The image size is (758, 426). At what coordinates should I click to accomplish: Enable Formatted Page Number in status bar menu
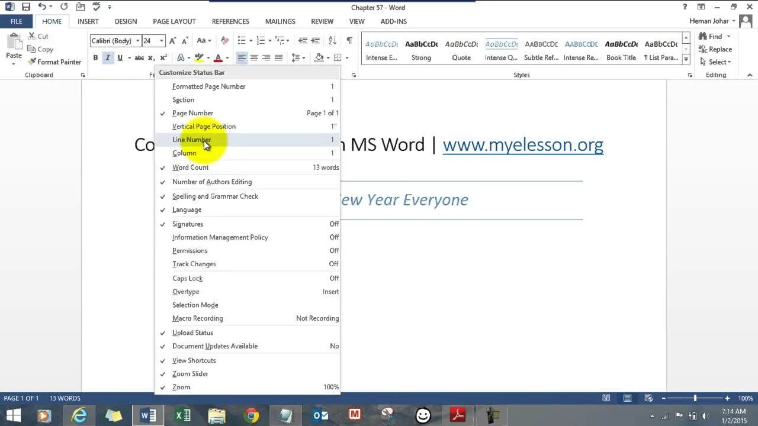[x=248, y=86]
